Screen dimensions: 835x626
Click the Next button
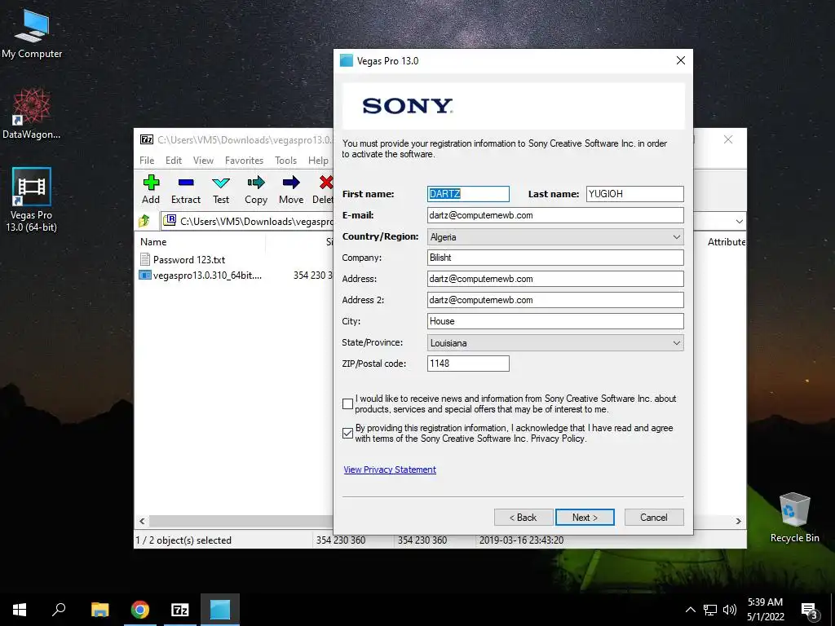(585, 518)
